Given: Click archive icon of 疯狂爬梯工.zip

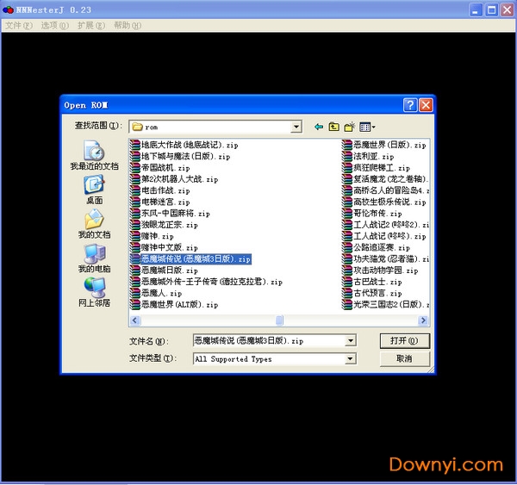Looking at the screenshot, I should pyautogui.click(x=347, y=168).
